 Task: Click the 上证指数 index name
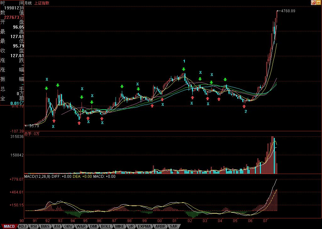tap(42, 3)
